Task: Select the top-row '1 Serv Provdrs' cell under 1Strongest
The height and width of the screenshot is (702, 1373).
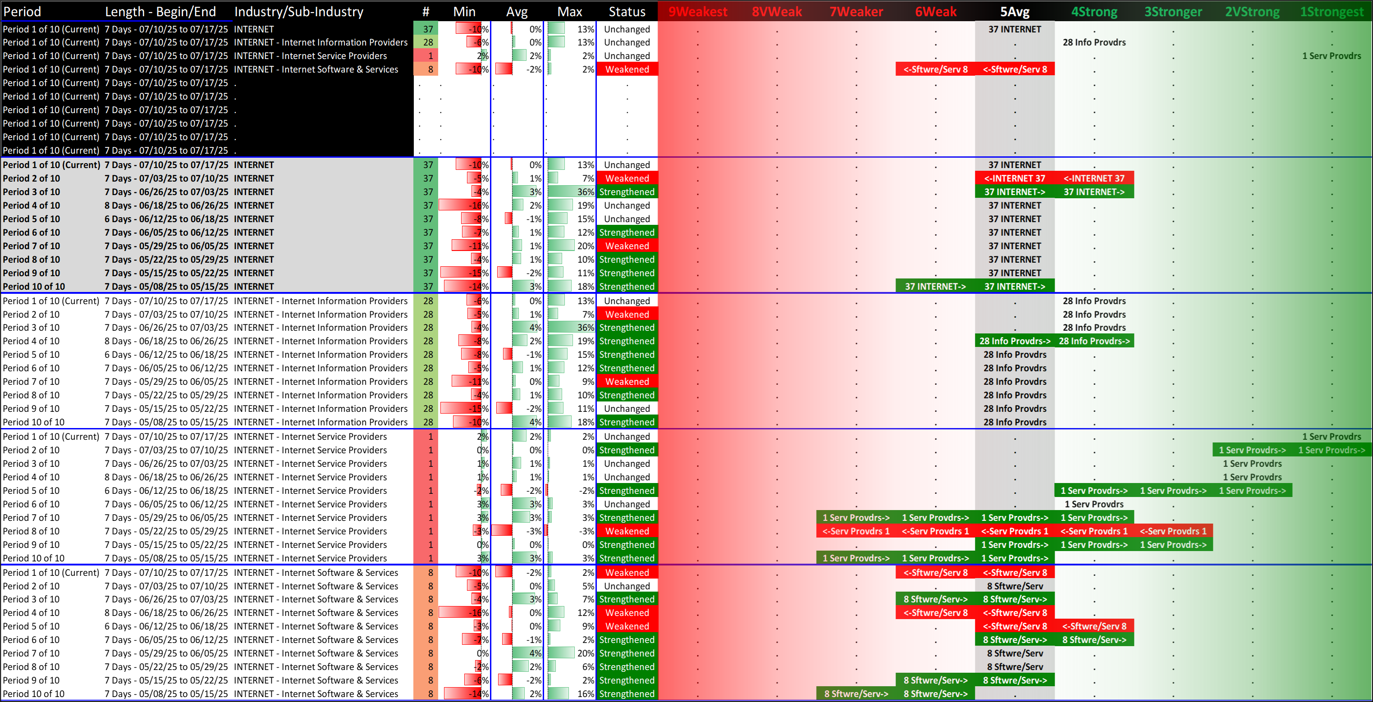Action: tap(1331, 56)
